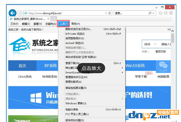Viewport: 181px width, 122px height.
Task: Open the settings gear icon
Action: [x=171, y=13]
